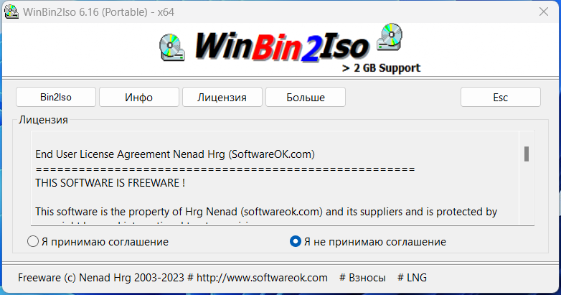
Task: Select "Я не принимаю соглашение" radio button
Action: [x=295, y=242]
